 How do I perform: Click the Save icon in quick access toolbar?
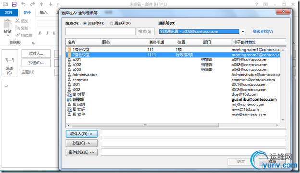[x=14, y=4]
